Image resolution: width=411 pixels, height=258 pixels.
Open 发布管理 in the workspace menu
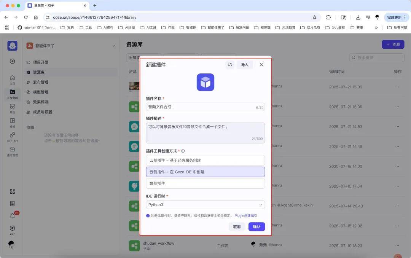tap(41, 82)
